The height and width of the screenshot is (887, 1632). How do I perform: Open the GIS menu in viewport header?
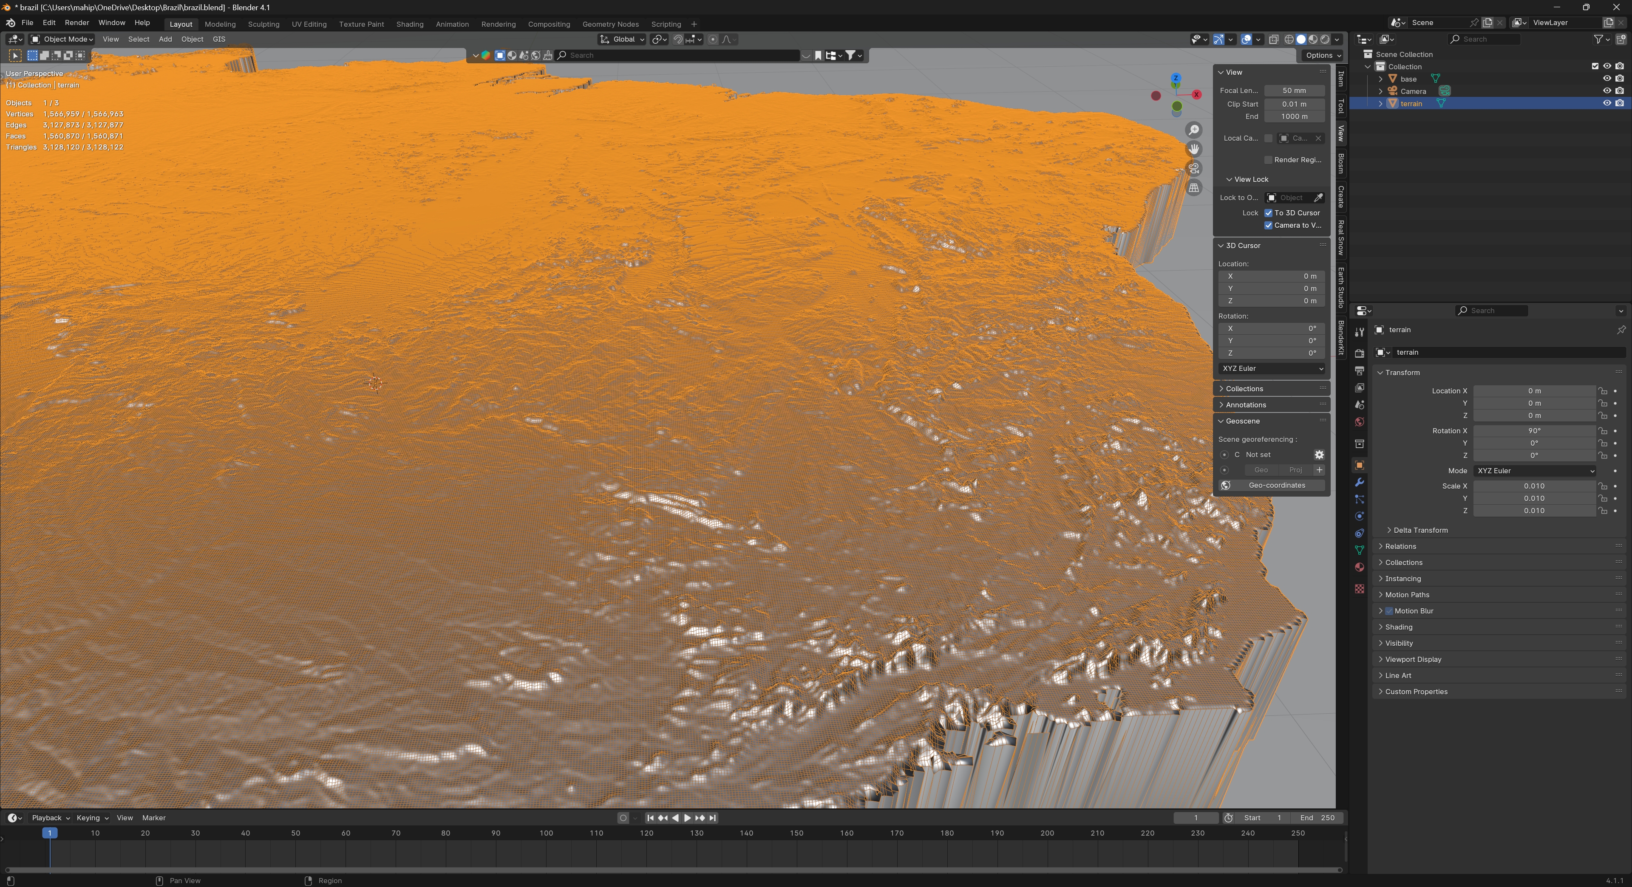click(x=218, y=39)
